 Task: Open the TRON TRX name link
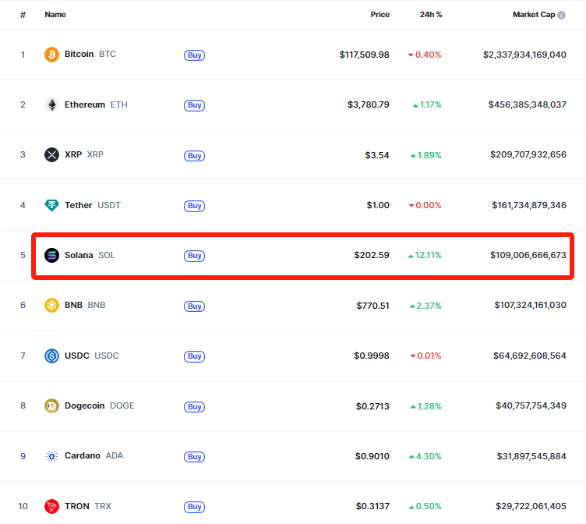(88, 506)
